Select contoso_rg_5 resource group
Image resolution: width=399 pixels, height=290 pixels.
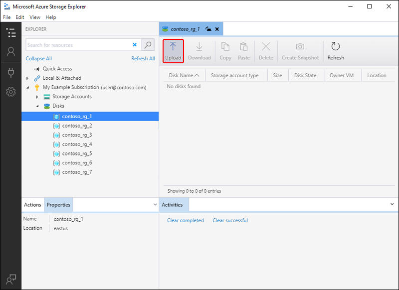77,153
